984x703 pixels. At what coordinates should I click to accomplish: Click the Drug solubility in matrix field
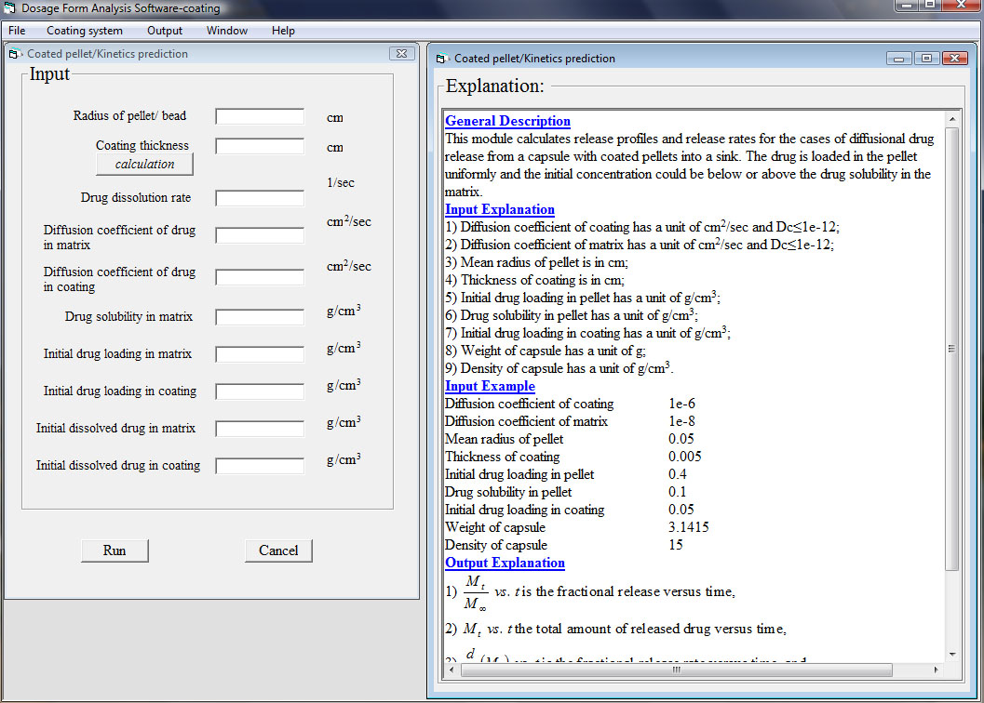coord(260,317)
